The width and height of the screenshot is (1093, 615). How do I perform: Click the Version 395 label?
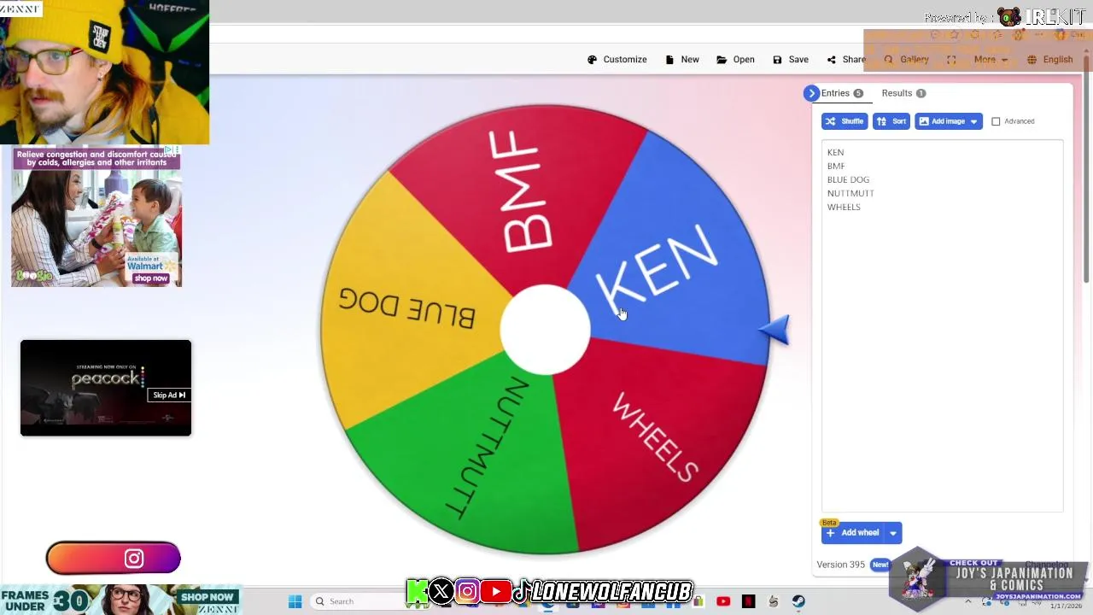click(x=840, y=565)
